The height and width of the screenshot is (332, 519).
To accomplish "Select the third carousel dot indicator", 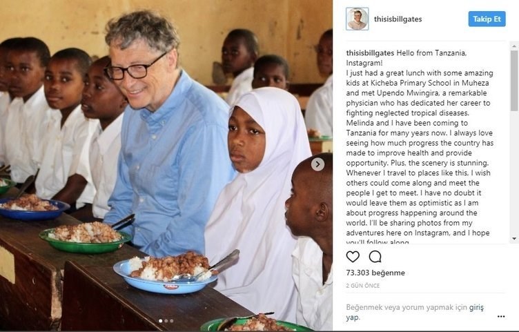I will point(171,321).
